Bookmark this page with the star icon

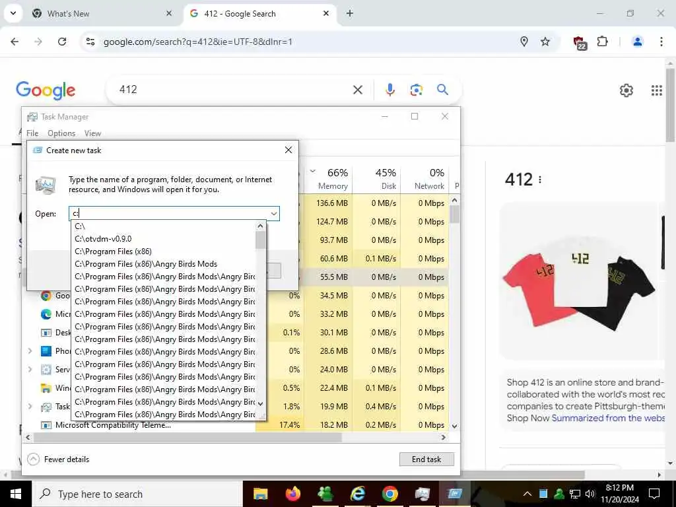(545, 42)
